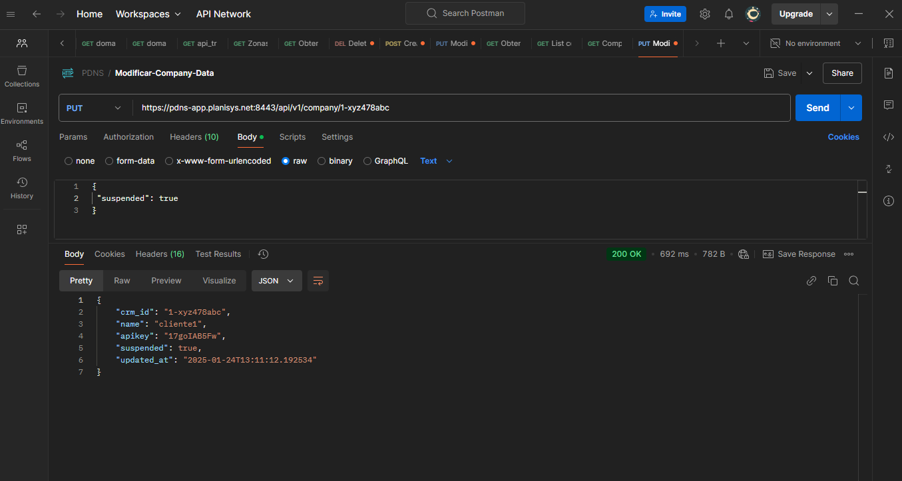Open the settings gear icon
902x481 pixels.
[x=705, y=14]
